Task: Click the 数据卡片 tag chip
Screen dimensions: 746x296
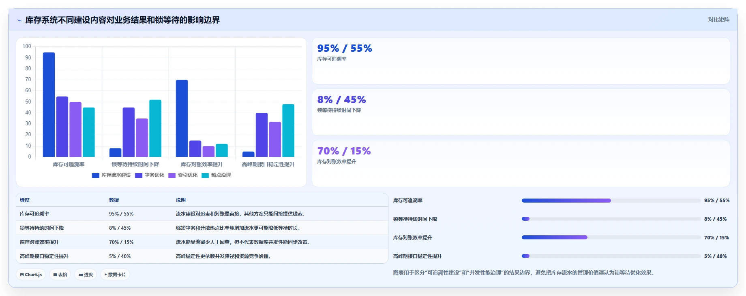Action: coord(115,275)
